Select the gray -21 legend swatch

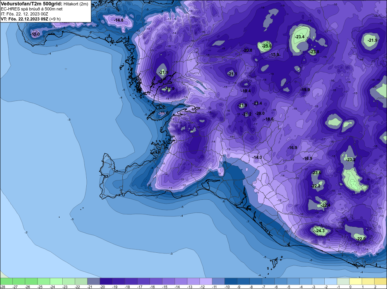[x=94, y=281]
